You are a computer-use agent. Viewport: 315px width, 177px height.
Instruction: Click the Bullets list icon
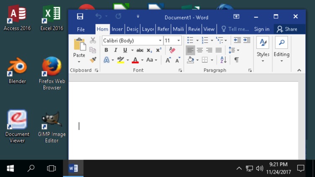coord(190,40)
